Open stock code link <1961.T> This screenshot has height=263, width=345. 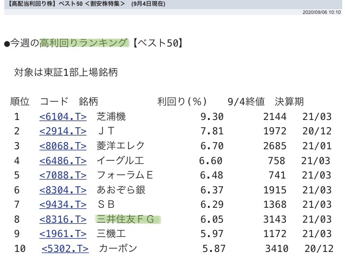[63, 234]
